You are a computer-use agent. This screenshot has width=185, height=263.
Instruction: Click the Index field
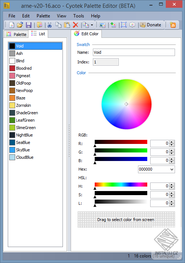(x=106, y=62)
